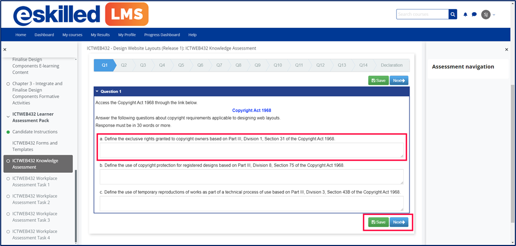Toggle completion circle for Workplace Task 4
516x246 pixels.
pos(8,232)
